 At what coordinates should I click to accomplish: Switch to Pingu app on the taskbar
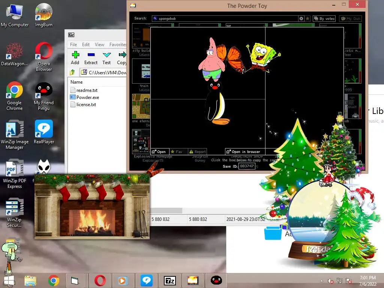(216, 280)
